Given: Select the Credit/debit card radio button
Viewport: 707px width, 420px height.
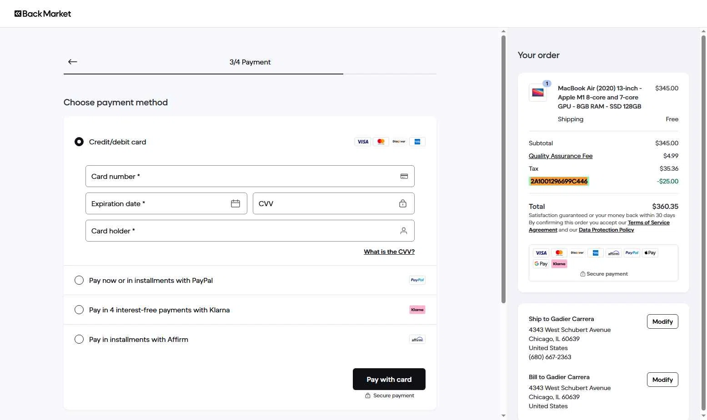Looking at the screenshot, I should (x=79, y=142).
